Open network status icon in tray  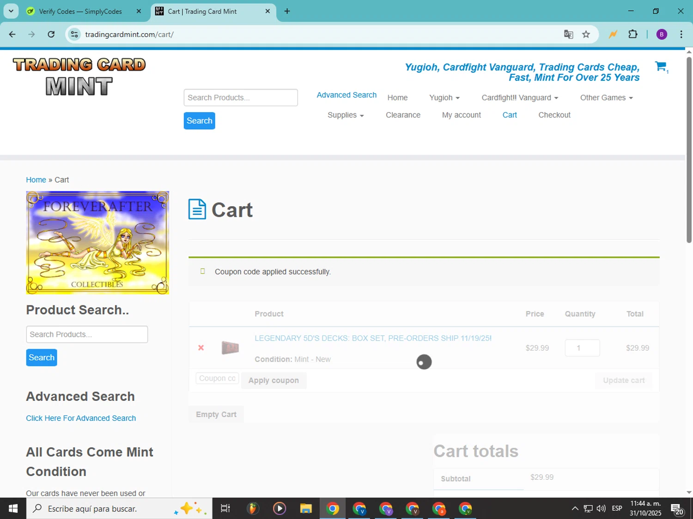point(588,508)
